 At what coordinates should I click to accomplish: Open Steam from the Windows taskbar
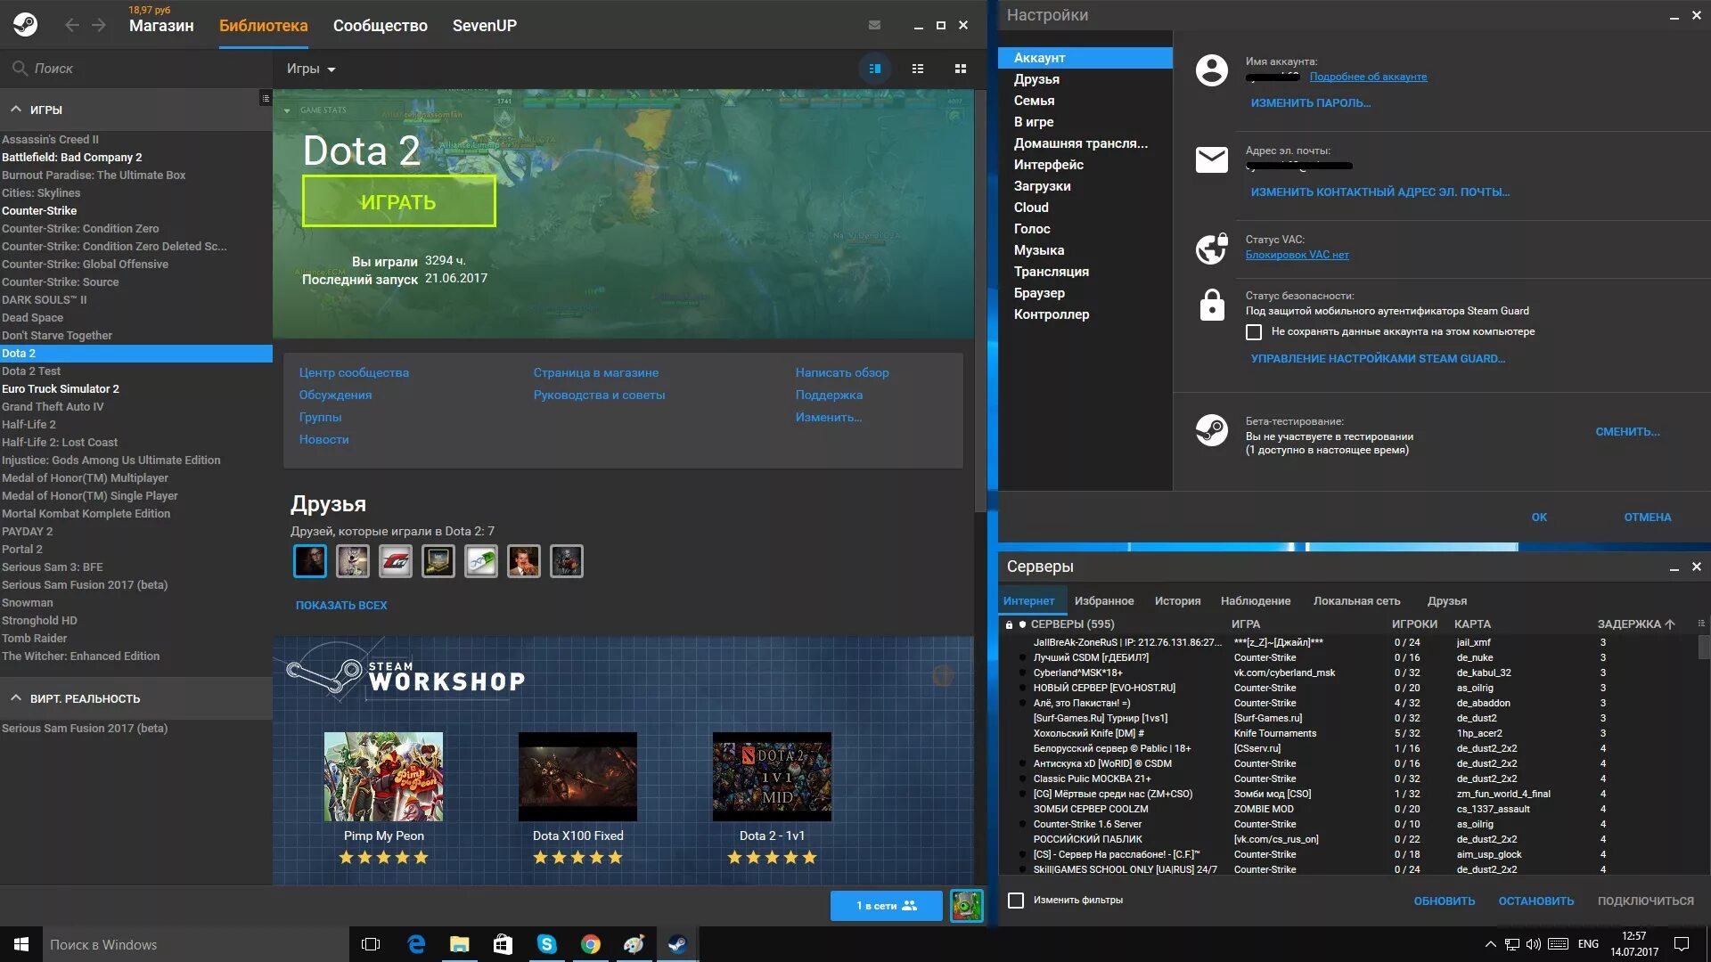click(x=677, y=944)
